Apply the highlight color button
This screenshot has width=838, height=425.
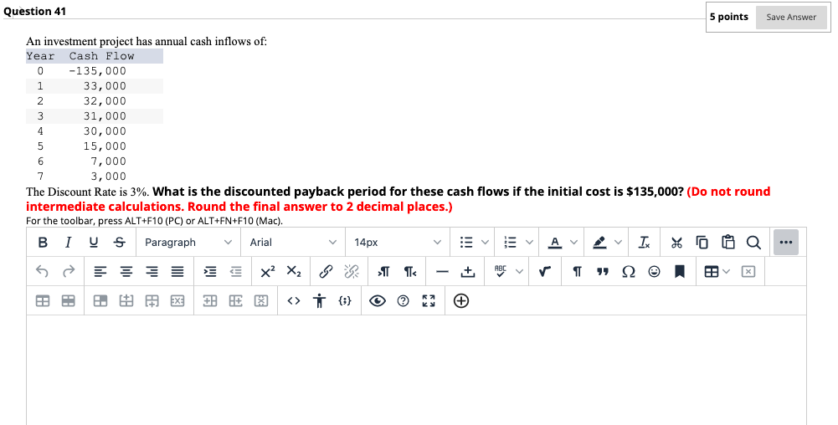[599, 243]
